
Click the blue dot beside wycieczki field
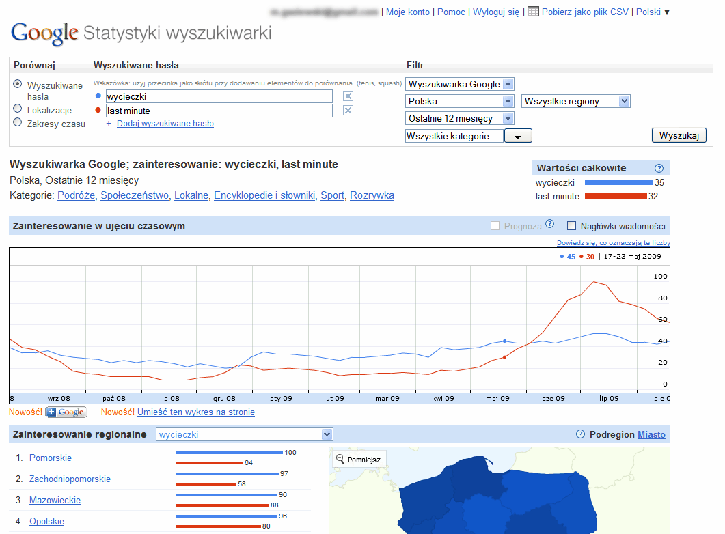(98, 96)
